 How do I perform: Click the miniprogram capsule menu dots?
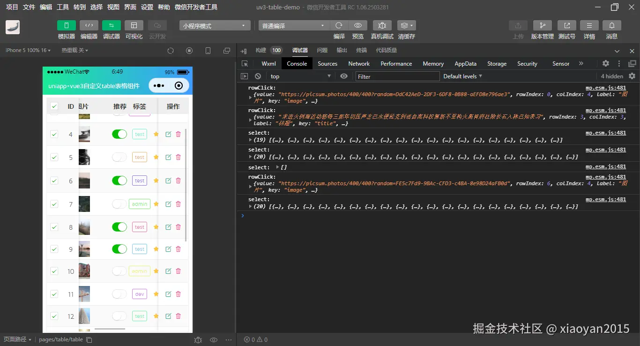(x=159, y=85)
